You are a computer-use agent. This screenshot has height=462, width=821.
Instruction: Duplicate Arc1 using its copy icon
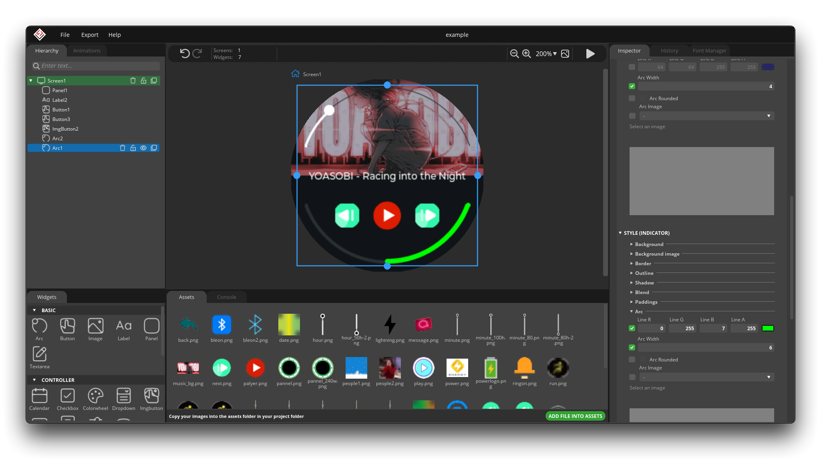tap(154, 148)
